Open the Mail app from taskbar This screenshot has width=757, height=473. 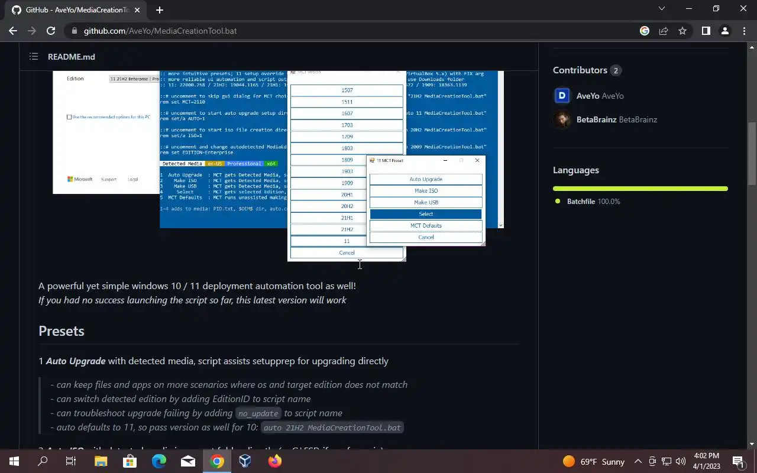pyautogui.click(x=187, y=461)
